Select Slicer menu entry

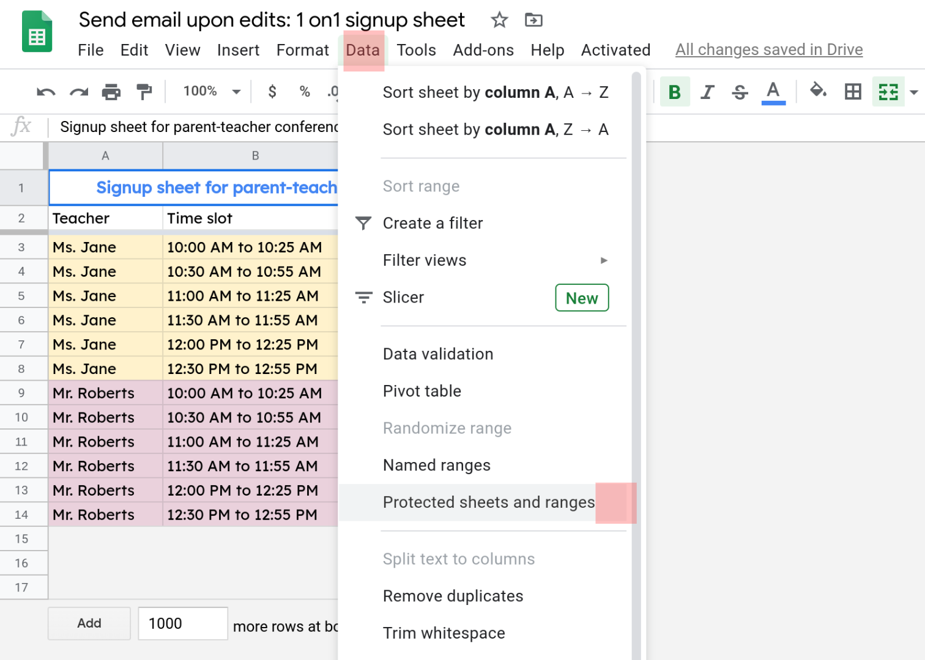[485, 298]
